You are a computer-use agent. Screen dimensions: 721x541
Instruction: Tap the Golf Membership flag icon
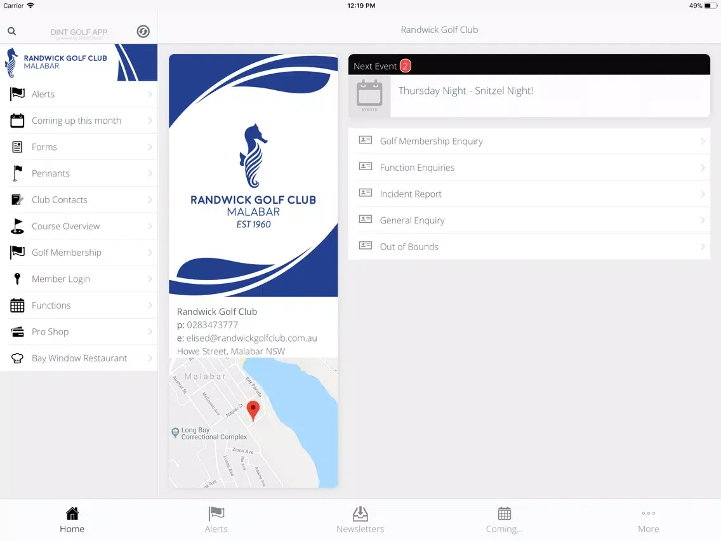[x=18, y=253]
